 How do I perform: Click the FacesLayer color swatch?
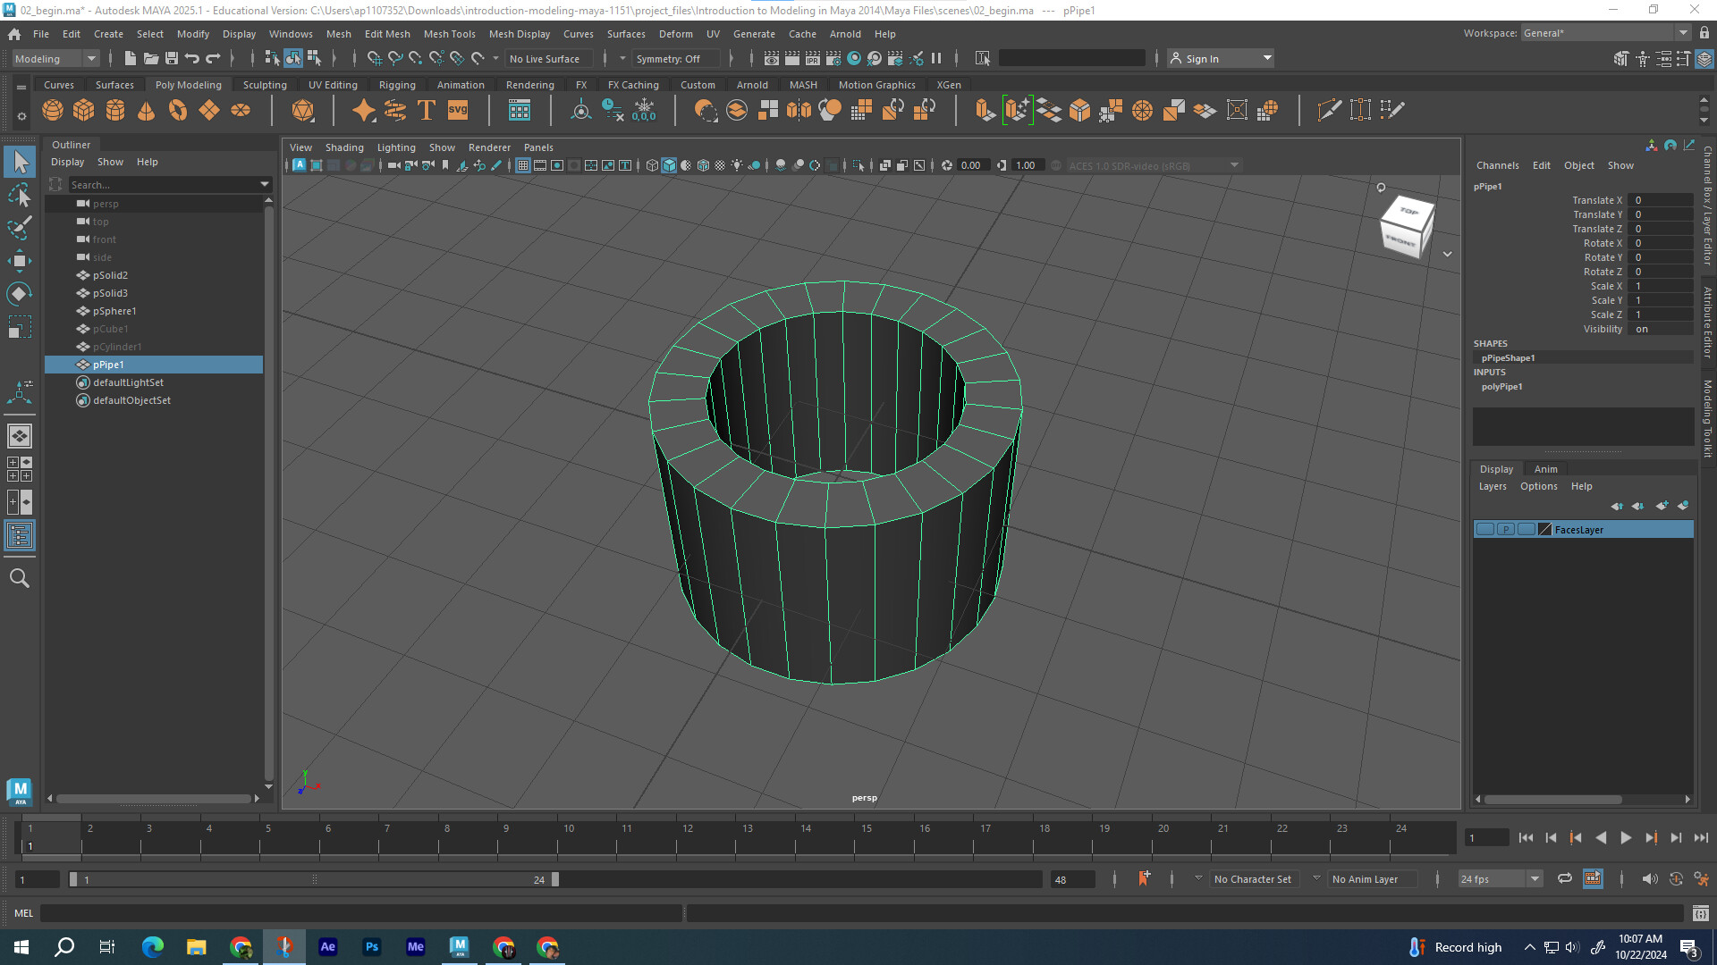click(1544, 530)
